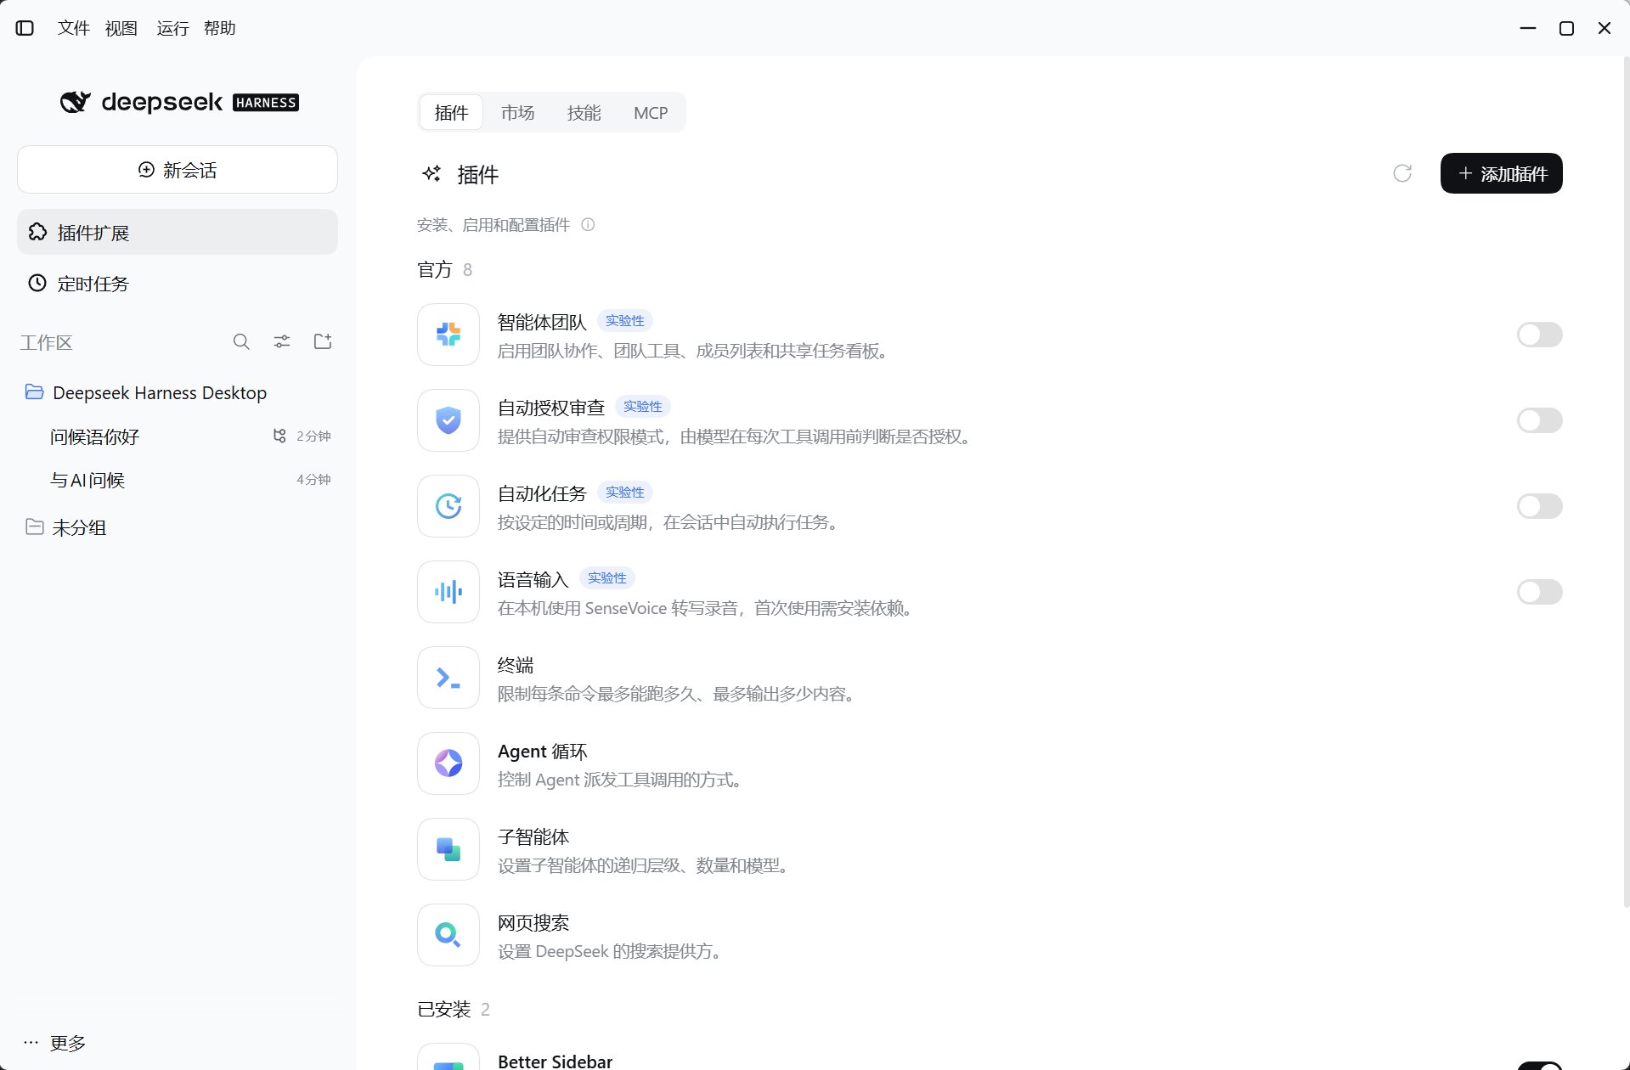Open the 视图 menu
Viewport: 1630px width, 1070px height.
[x=121, y=28]
